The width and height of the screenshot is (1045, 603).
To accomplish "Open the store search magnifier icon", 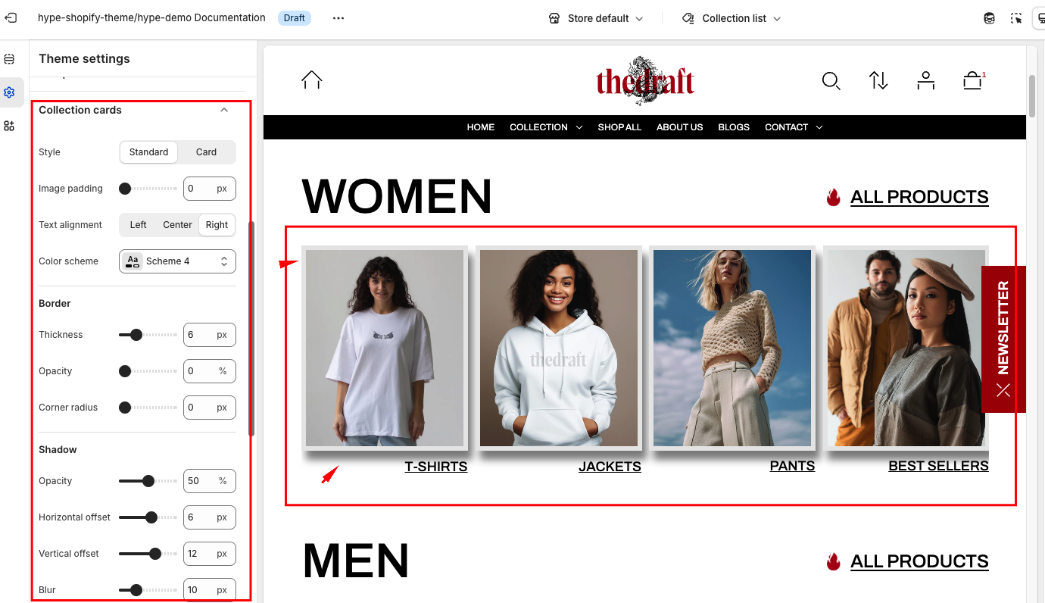I will click(x=831, y=81).
